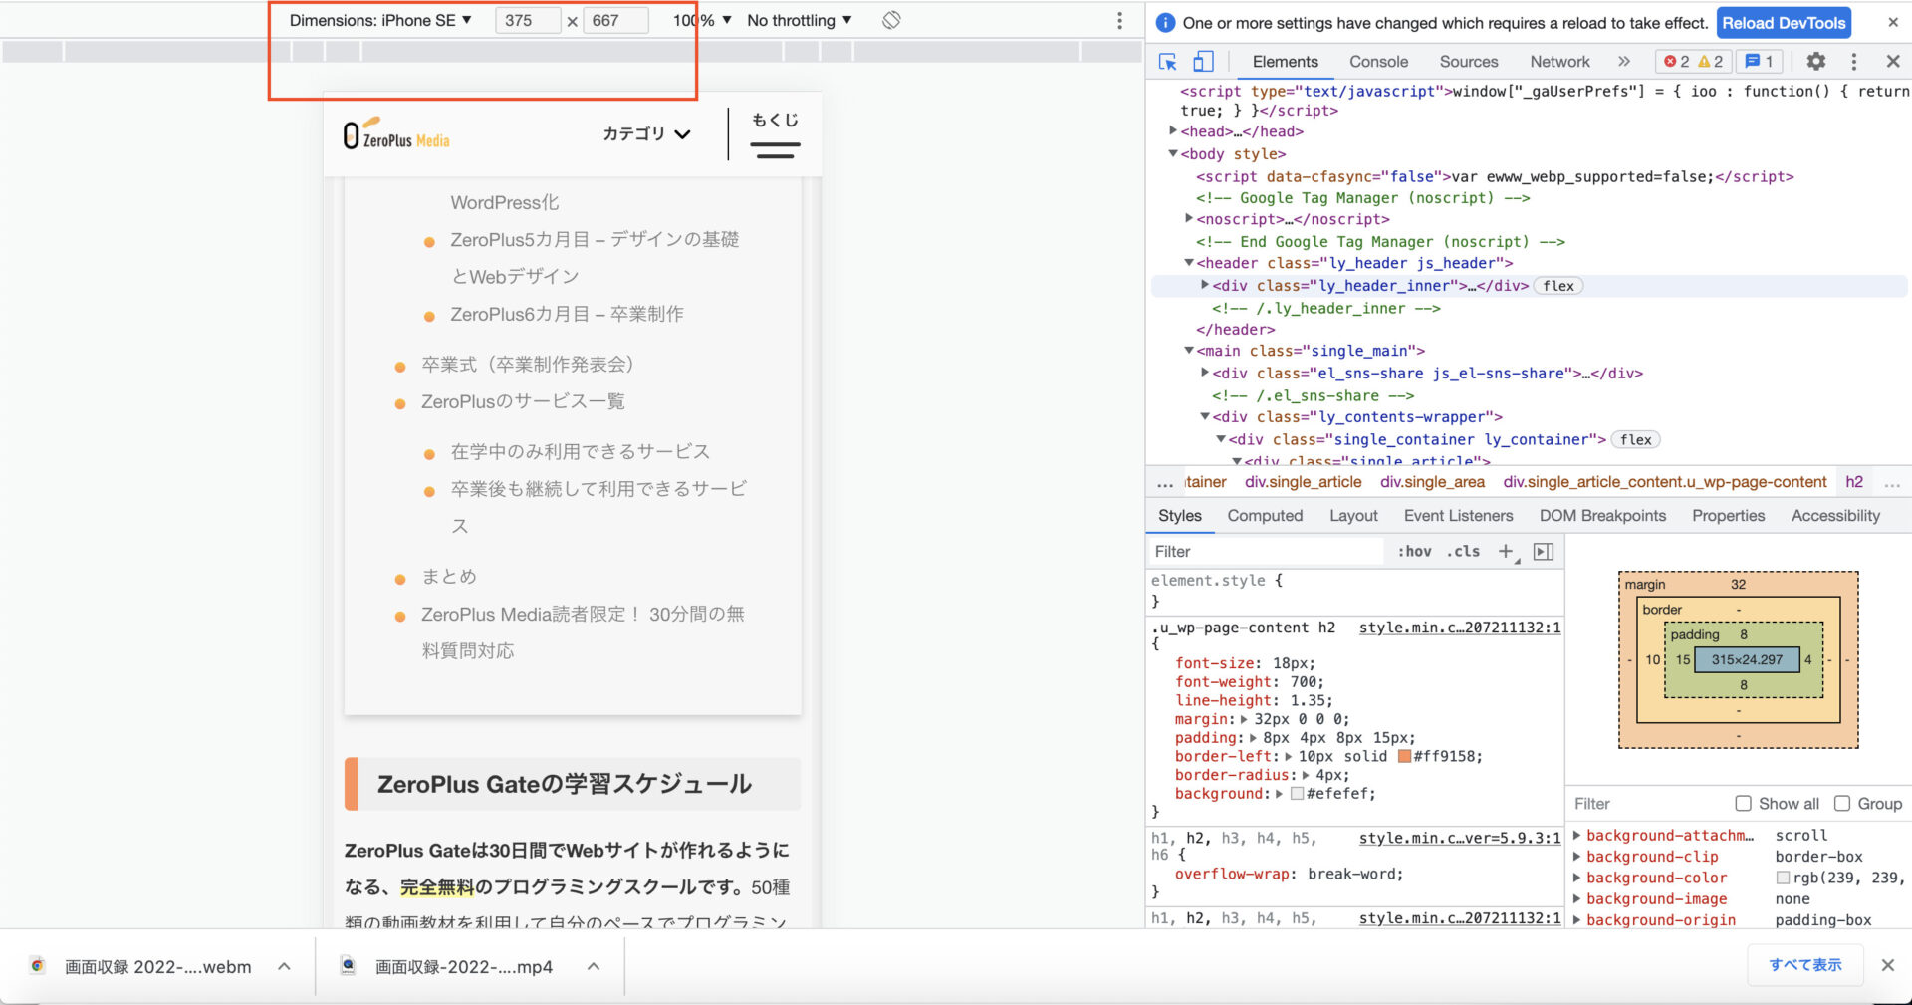This screenshot has height=1005, width=1912.
Task: Toggle the device toolbar icon
Action: tap(1203, 62)
